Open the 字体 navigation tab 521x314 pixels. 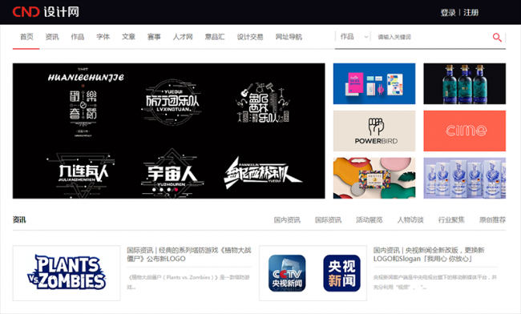103,37
